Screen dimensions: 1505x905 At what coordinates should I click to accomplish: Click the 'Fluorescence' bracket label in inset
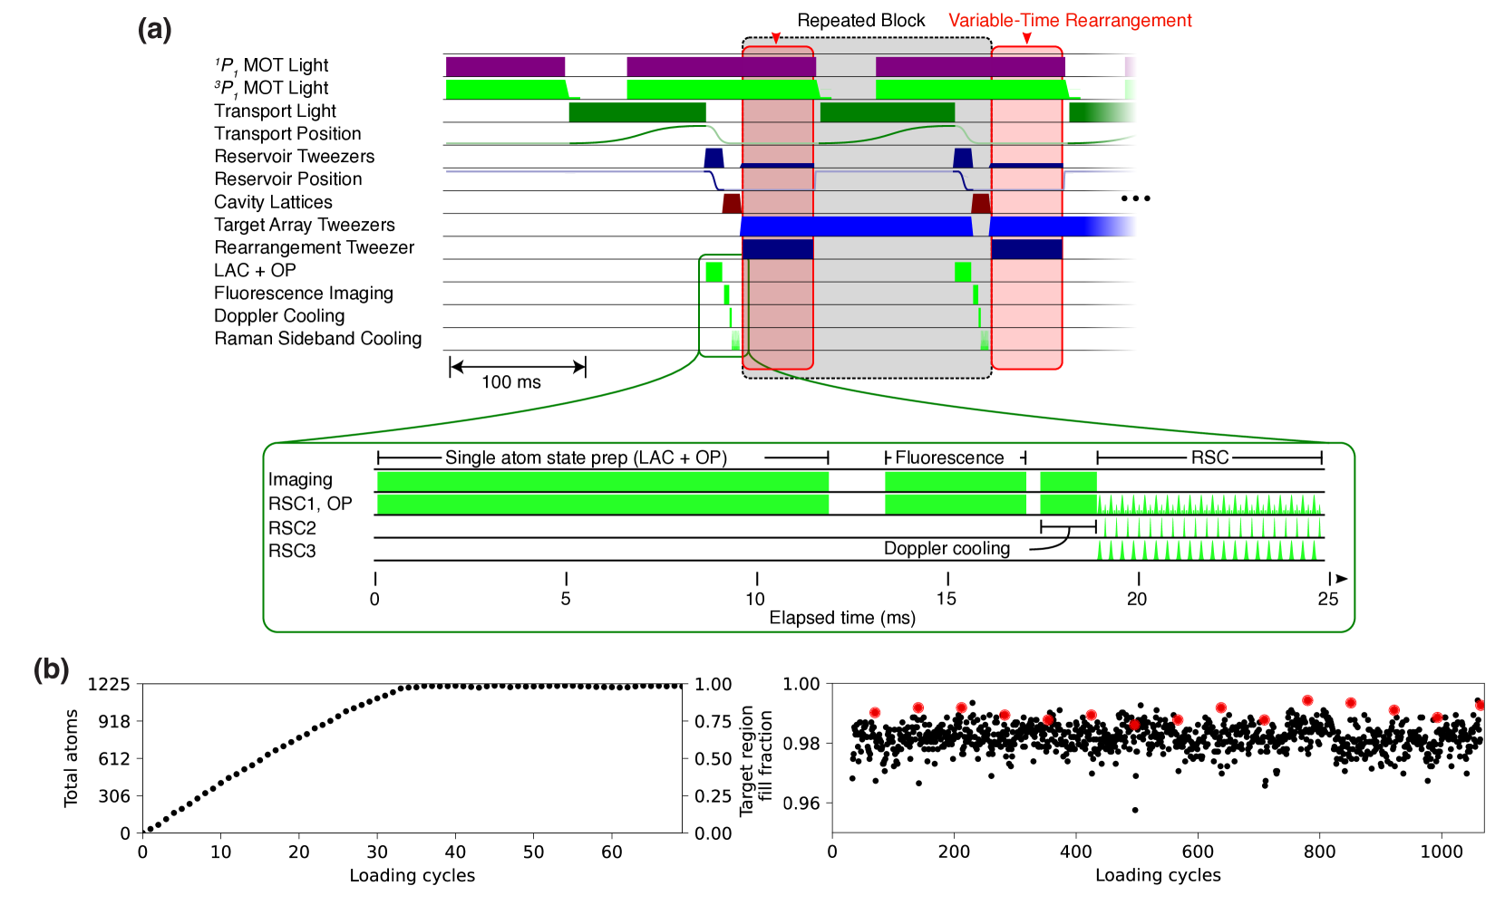[949, 457]
